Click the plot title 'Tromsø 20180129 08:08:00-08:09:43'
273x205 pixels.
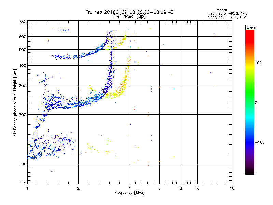129,12
